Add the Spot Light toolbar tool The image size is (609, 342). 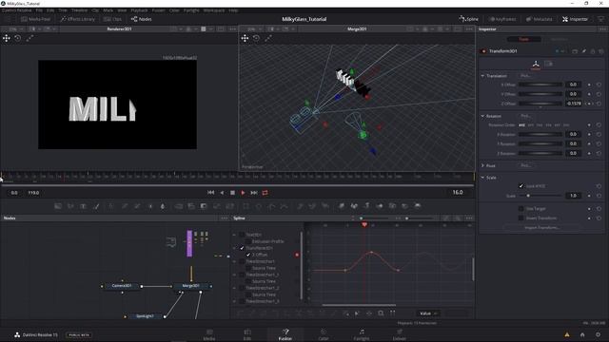[x=404, y=206]
